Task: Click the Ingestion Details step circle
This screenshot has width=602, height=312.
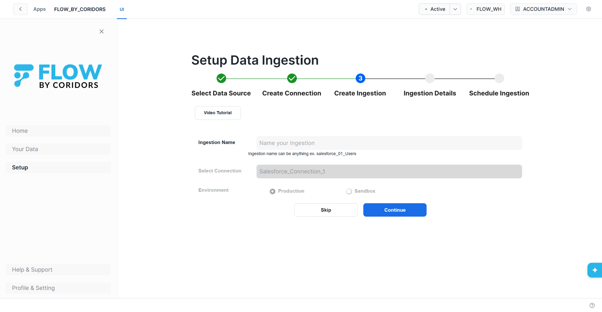Action: click(x=430, y=78)
